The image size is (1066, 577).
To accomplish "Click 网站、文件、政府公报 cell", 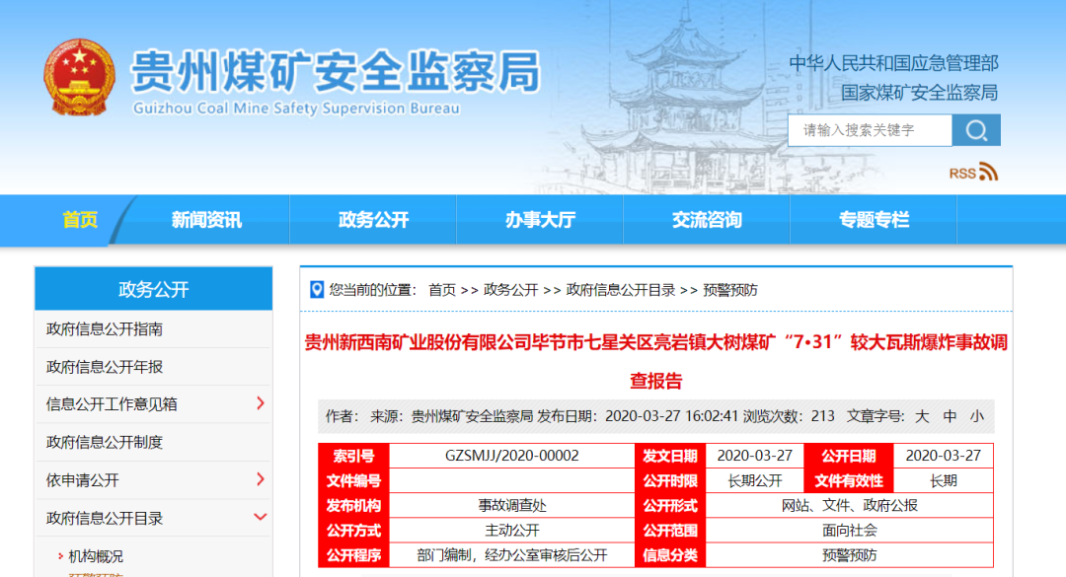I will (850, 506).
